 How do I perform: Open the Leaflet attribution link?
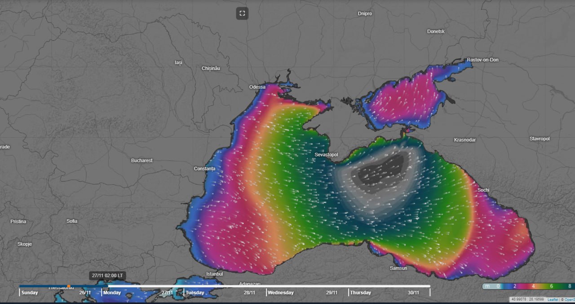[x=553, y=300]
